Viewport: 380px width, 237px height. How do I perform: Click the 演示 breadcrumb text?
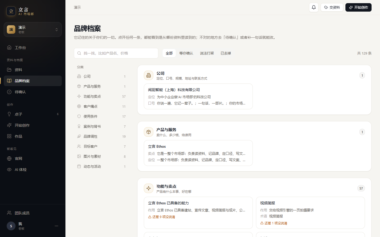pyautogui.click(x=77, y=7)
